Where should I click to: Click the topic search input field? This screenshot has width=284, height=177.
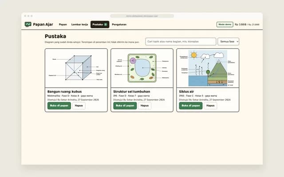pyautogui.click(x=181, y=42)
